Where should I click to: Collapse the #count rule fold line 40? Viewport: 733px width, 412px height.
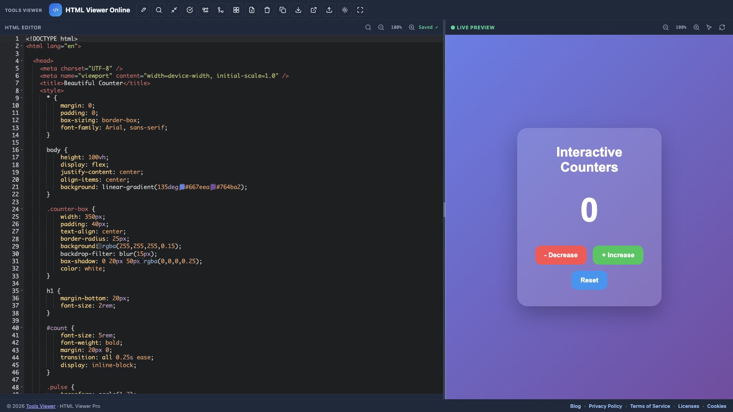(x=22, y=328)
